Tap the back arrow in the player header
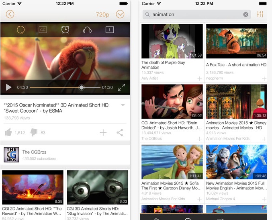The image size is (272, 220). [x=10, y=14]
